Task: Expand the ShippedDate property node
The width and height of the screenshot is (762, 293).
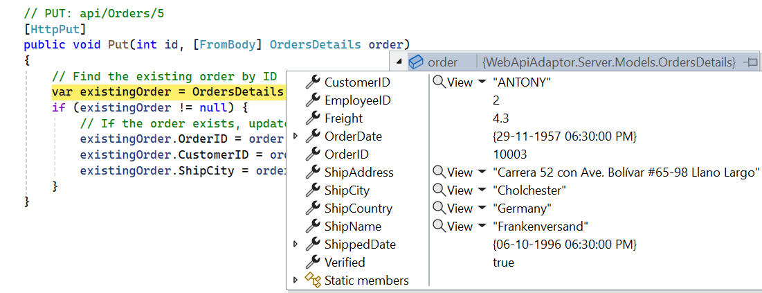Action: (x=296, y=245)
